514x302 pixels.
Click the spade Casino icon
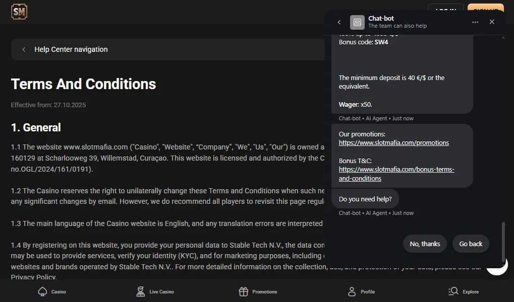(42, 291)
